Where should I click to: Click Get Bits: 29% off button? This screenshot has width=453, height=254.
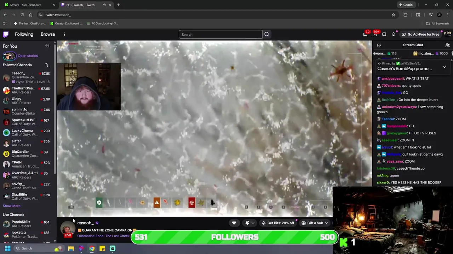pos(278,223)
